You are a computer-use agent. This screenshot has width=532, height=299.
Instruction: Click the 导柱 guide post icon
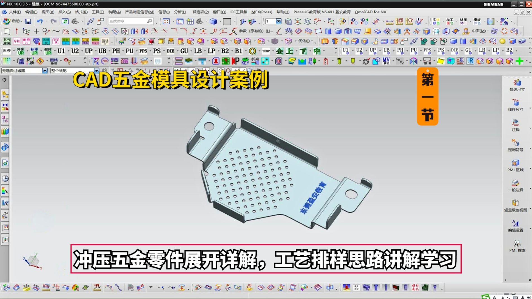point(16,41)
